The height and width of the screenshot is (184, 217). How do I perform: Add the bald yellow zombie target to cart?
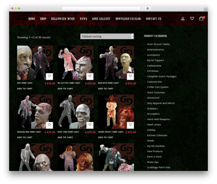(x=105, y=89)
